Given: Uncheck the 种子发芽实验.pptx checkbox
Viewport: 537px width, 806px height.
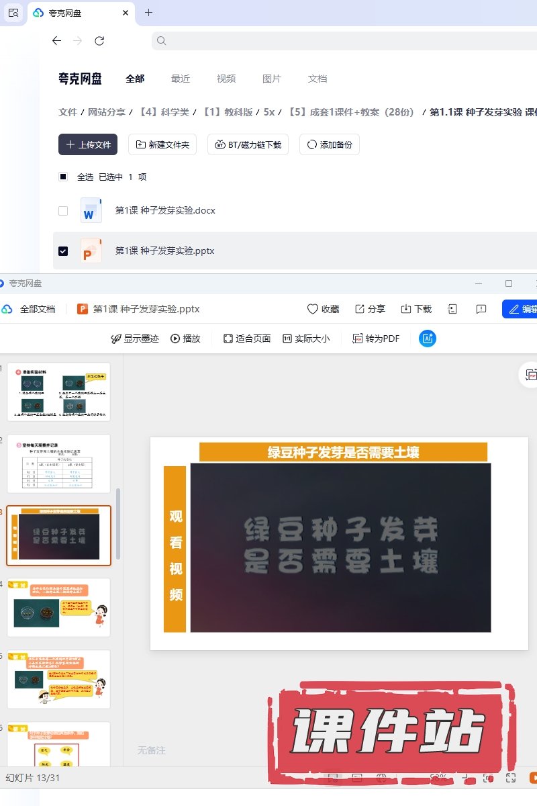Looking at the screenshot, I should click(x=63, y=251).
